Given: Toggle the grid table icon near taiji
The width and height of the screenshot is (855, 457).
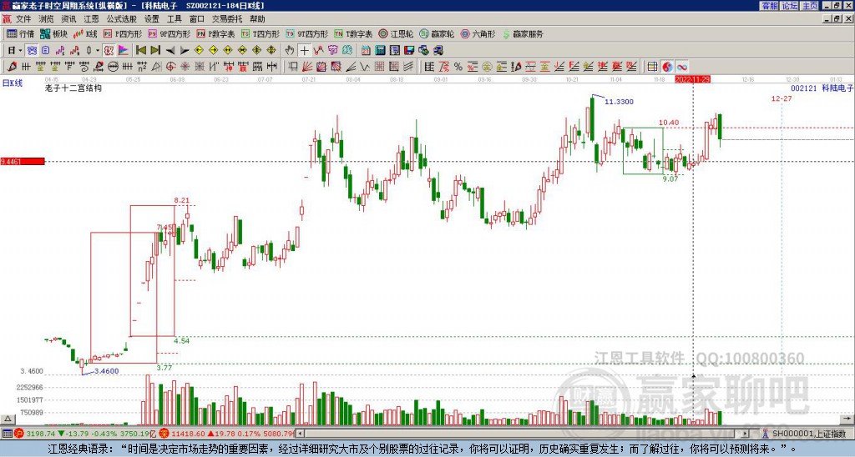Looking at the screenshot, I should pyautogui.click(x=653, y=67).
